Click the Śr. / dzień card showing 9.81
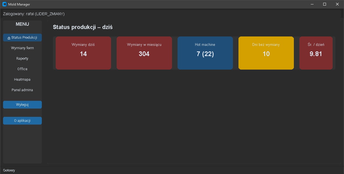This screenshot has width=344, height=174. pos(316,53)
